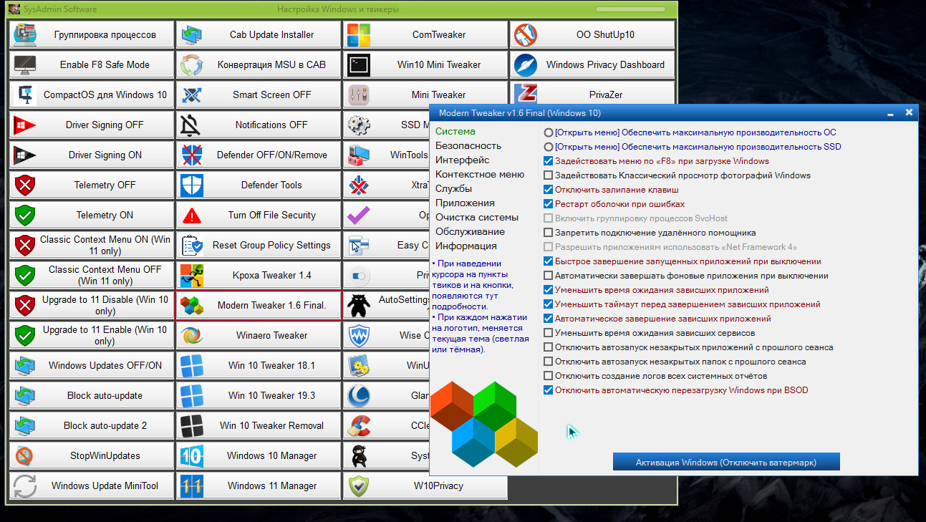Select radio for максимальную производительность ОС
This screenshot has width=926, height=522.
coord(549,132)
